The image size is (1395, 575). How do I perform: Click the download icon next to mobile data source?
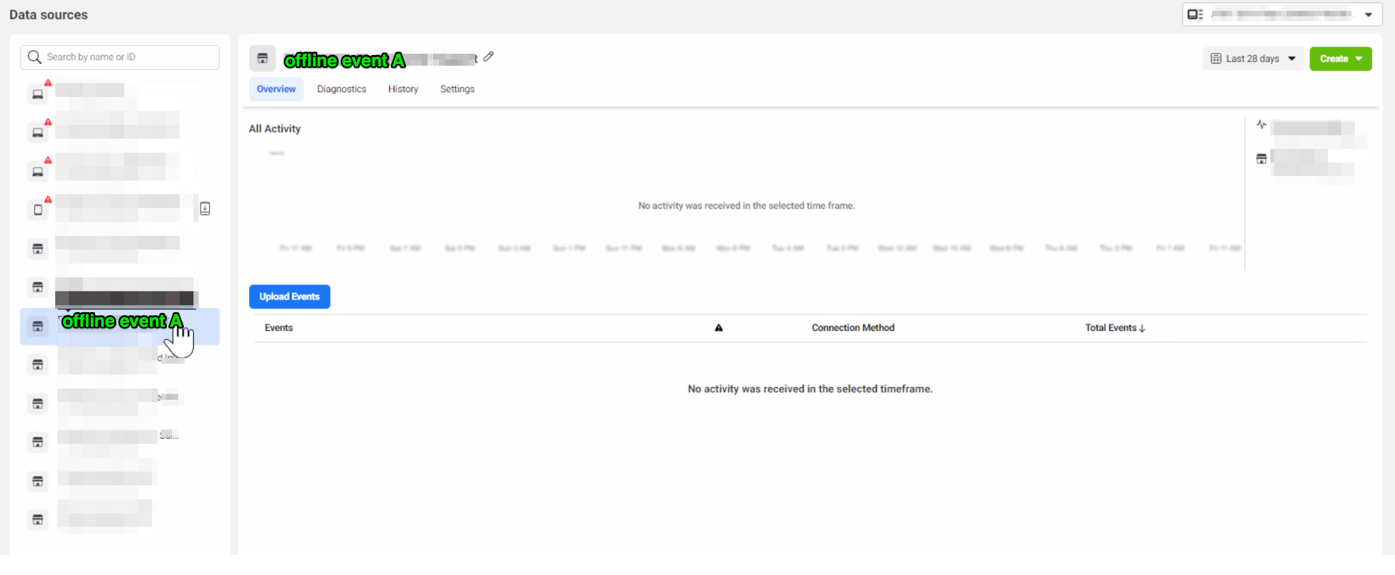tap(205, 209)
